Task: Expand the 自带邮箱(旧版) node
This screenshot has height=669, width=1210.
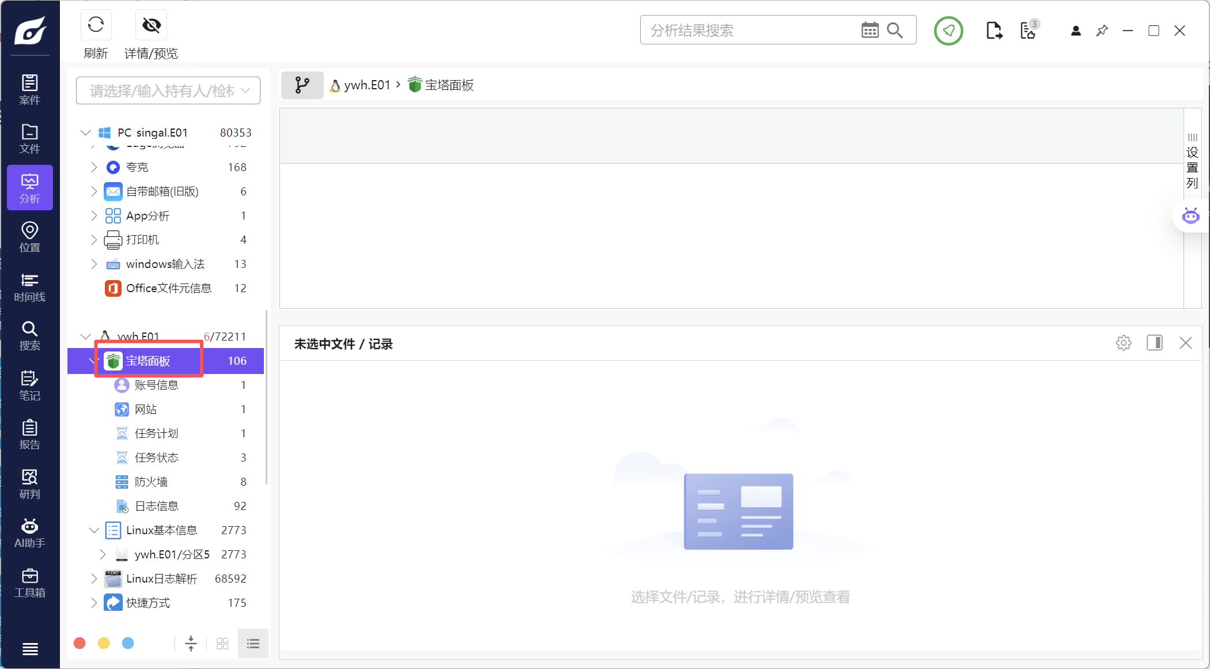Action: pos(94,191)
